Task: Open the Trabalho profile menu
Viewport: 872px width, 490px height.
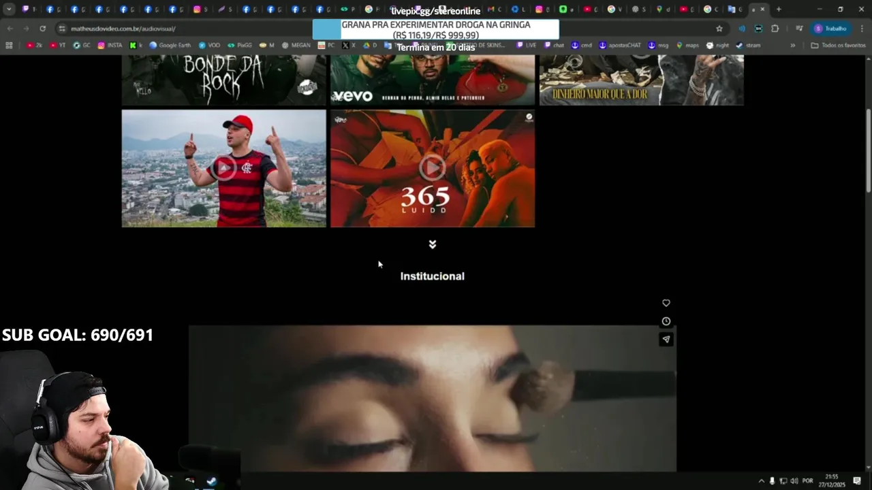Action: pos(830,29)
